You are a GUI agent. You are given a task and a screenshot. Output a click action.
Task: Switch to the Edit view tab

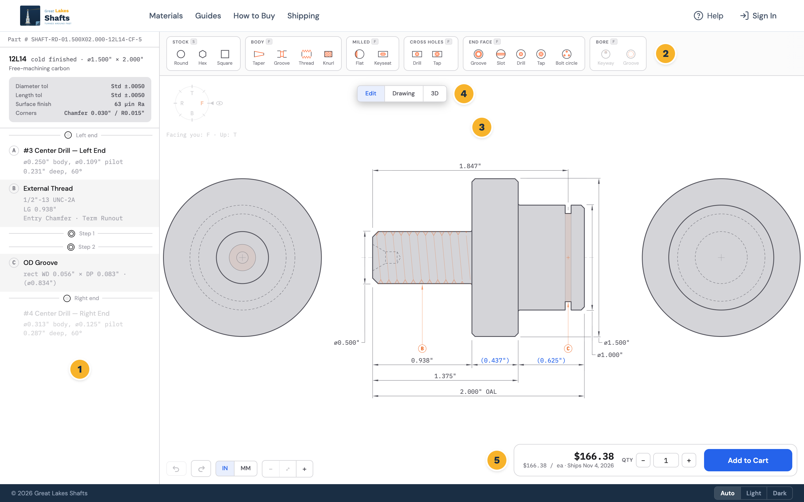(x=371, y=94)
